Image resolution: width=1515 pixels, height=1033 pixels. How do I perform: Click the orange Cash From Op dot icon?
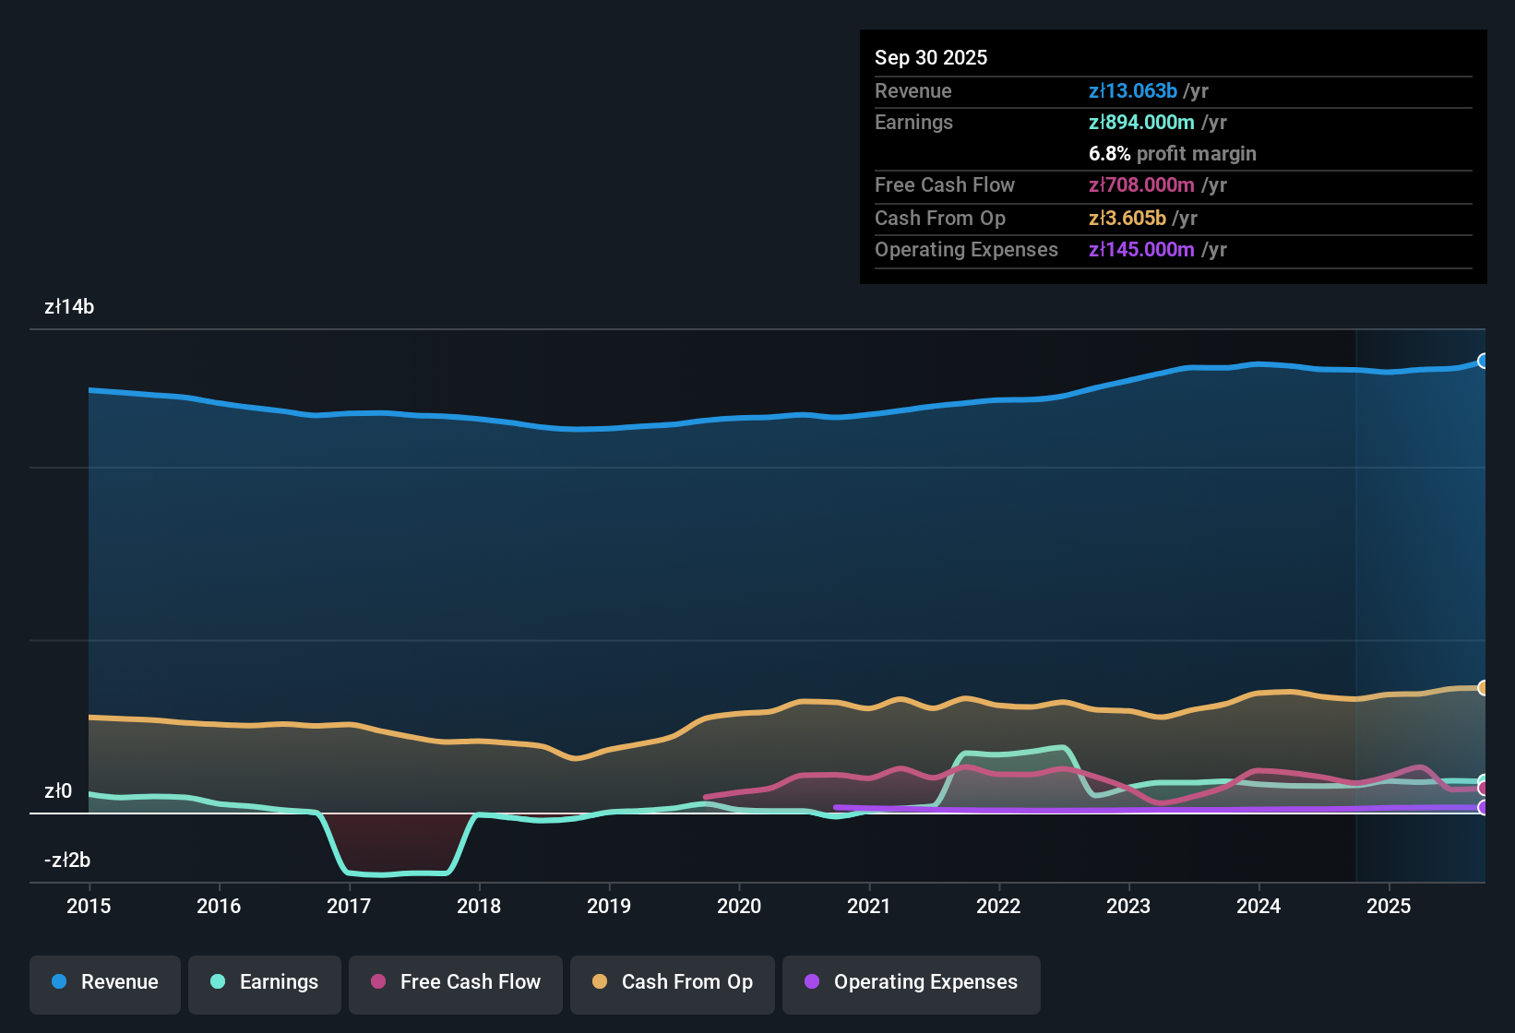(599, 982)
